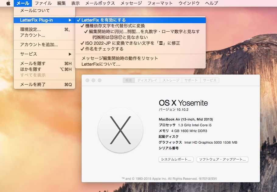Image resolution: width=277 pixels, height=192 pixels.
Task: Open LetterFixについて...
Action: (140, 64)
